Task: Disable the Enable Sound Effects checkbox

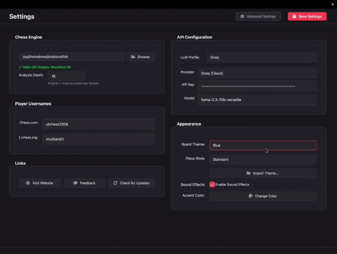Action: pos(212,185)
